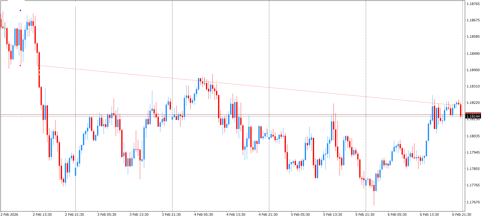Screen dimensions: 483x218
Task: Click the 6 Feb 21:30 time label
Action: click(462, 214)
